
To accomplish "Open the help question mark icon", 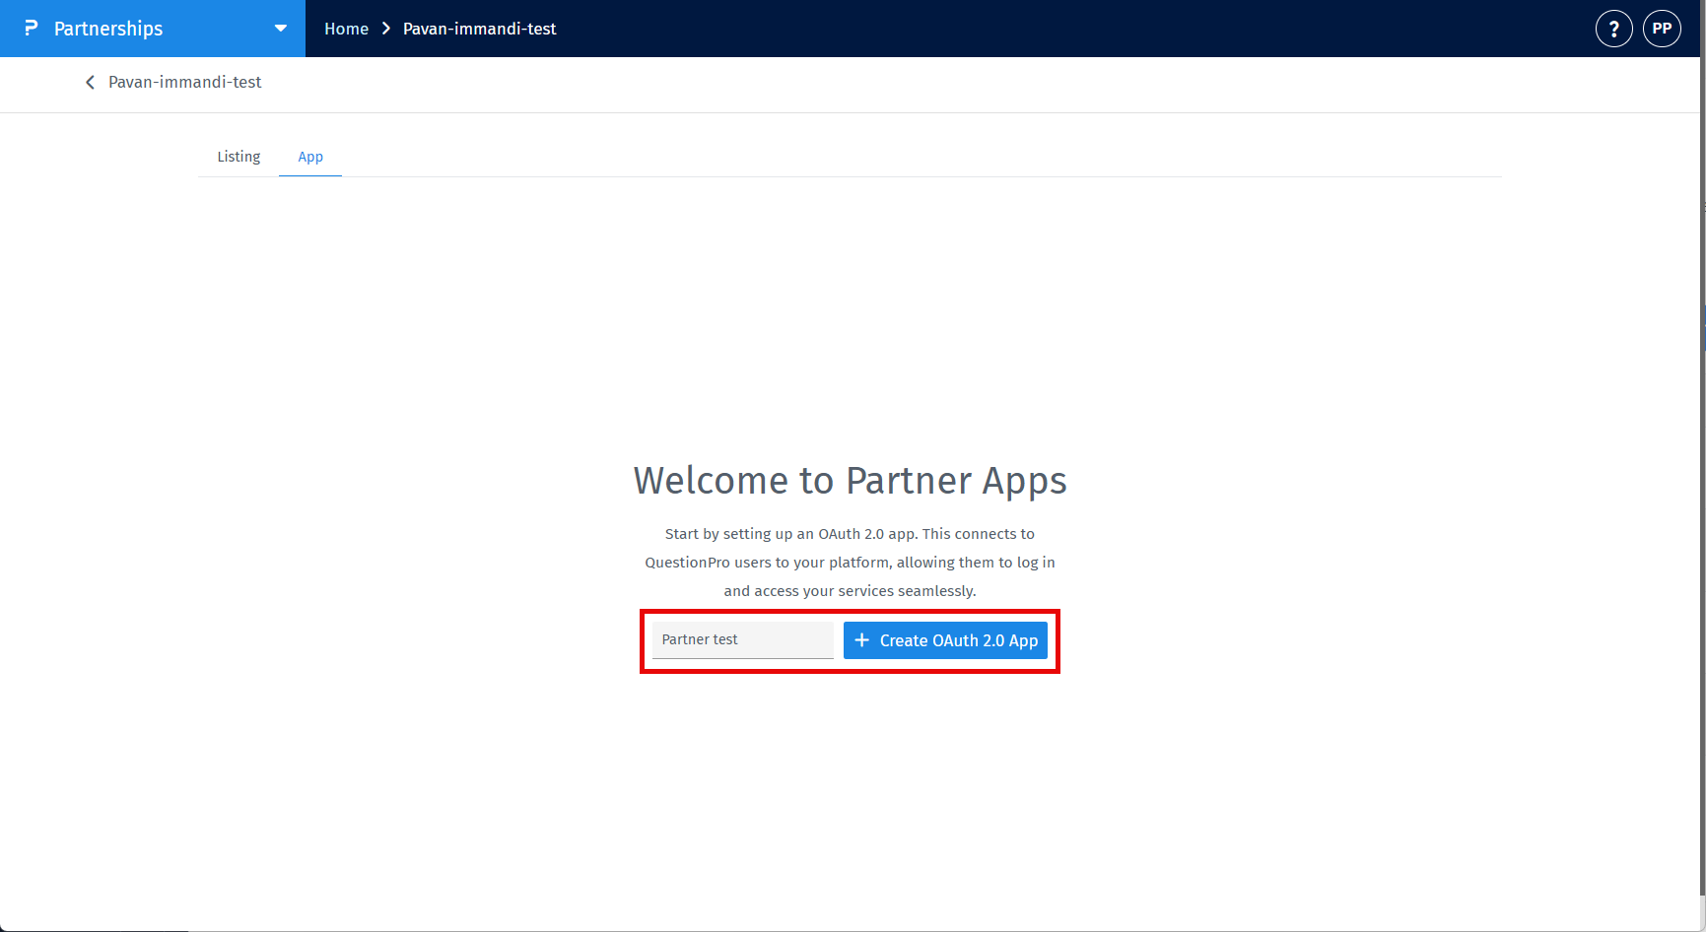I will (1613, 29).
